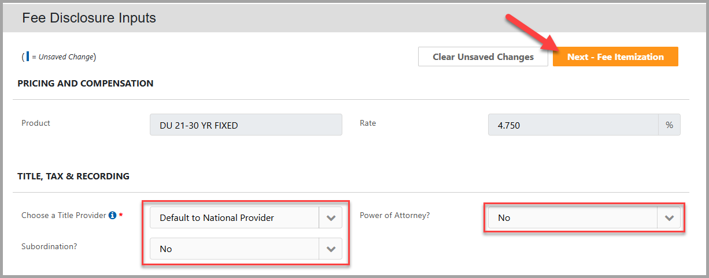Expand the Subordination dropdown chevron arrow
Screen dimensions: 709x278
tap(331, 249)
